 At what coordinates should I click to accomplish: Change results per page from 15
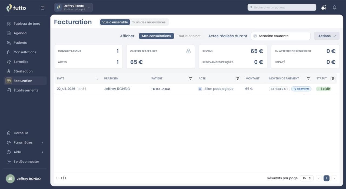[x=307, y=178]
